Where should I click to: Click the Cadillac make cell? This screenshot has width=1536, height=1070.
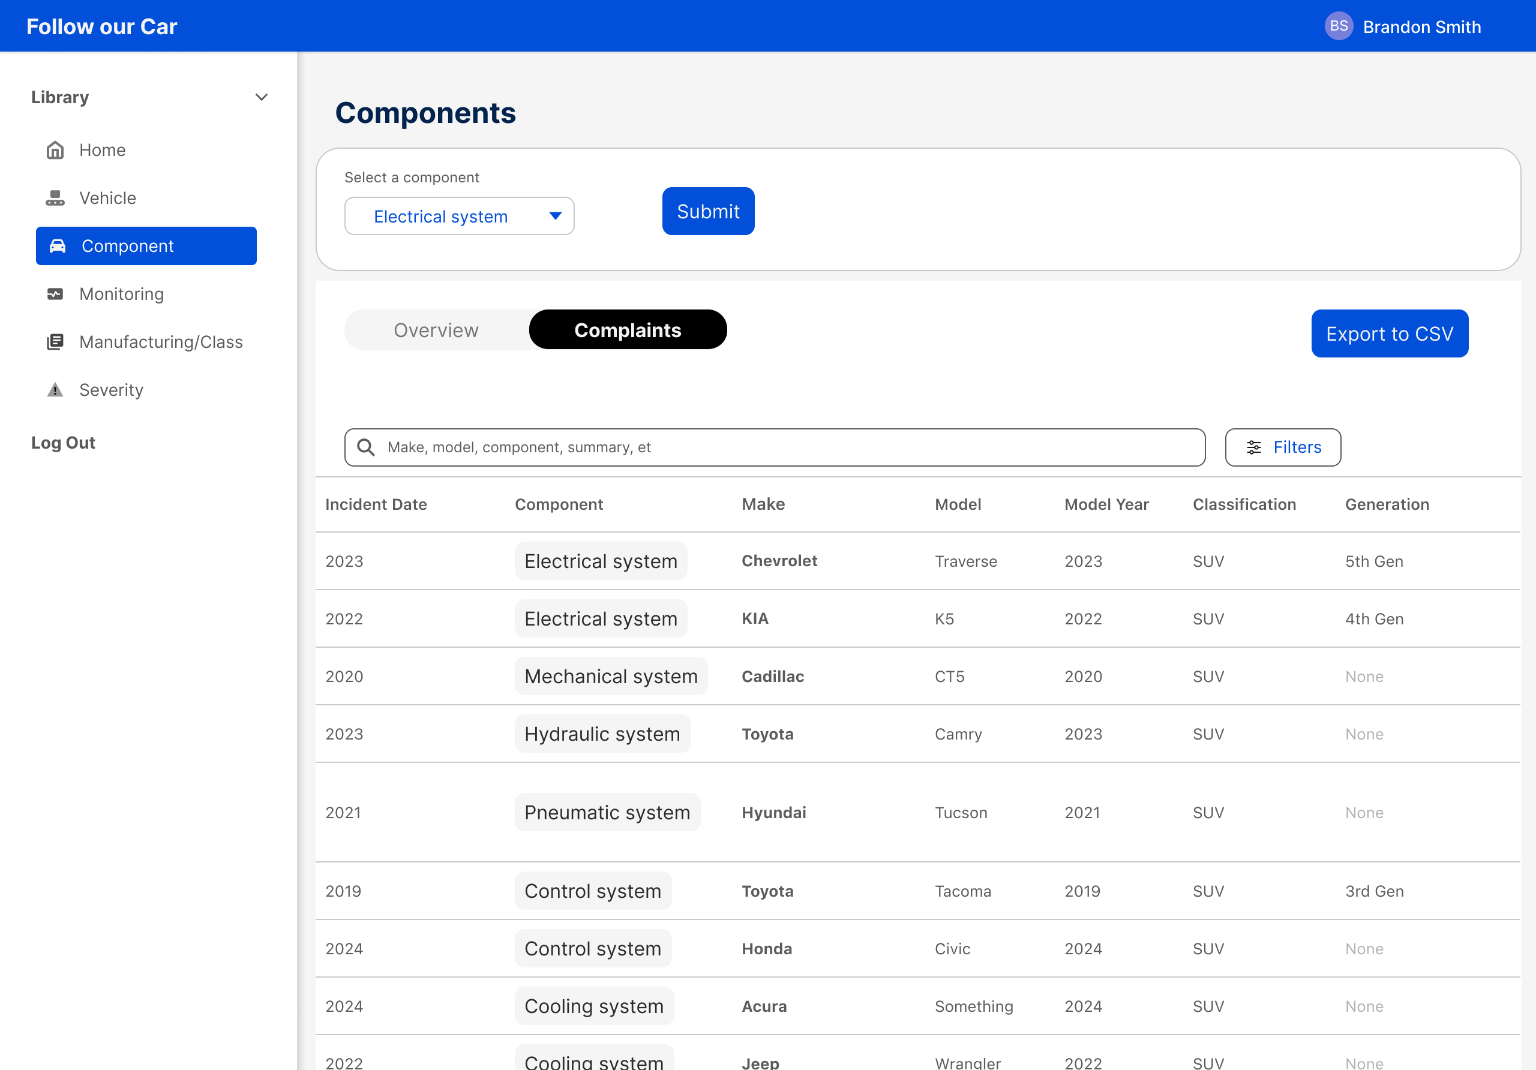(x=773, y=676)
